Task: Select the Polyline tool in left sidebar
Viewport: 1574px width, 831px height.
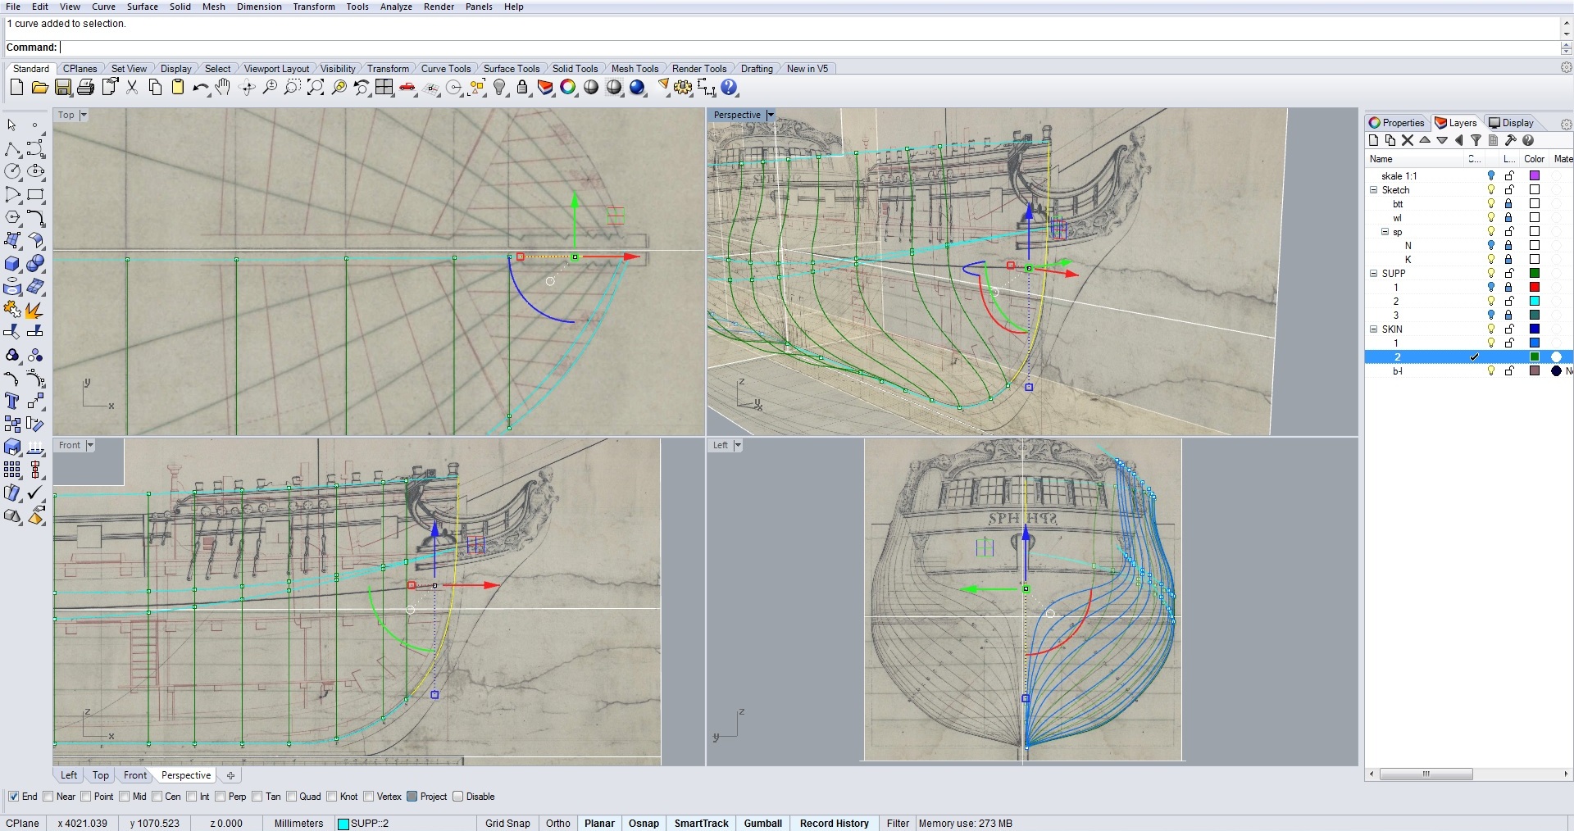Action: pyautogui.click(x=12, y=149)
